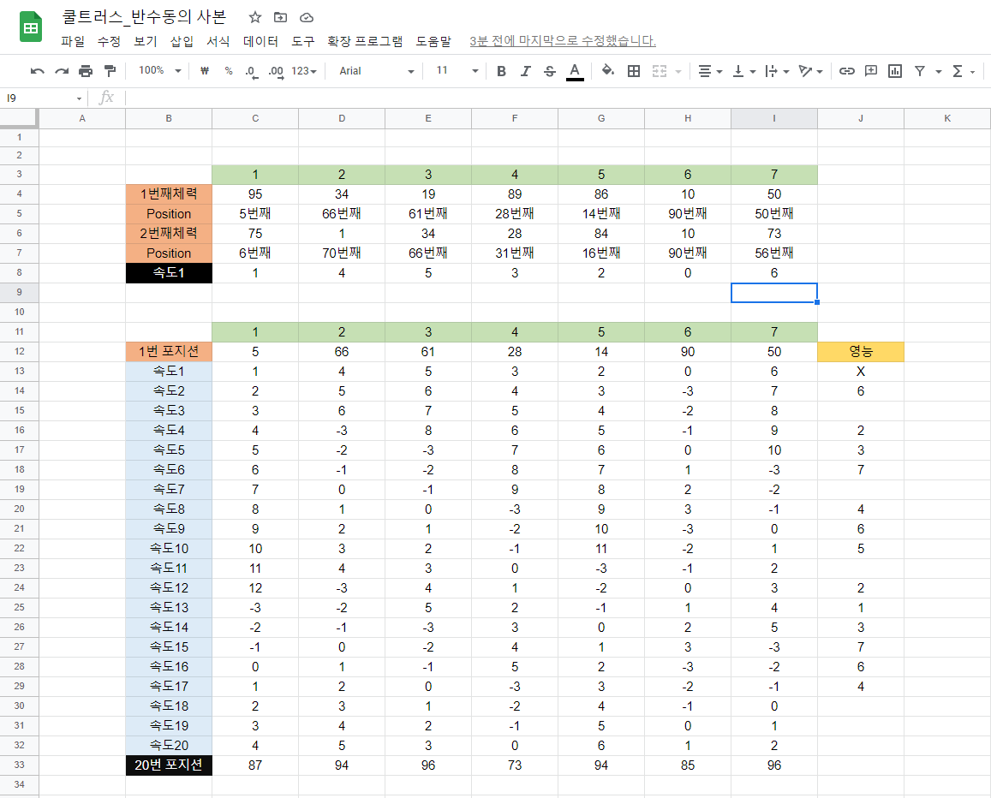Open the 파일 menu
This screenshot has height=798, width=991.
[x=73, y=41]
